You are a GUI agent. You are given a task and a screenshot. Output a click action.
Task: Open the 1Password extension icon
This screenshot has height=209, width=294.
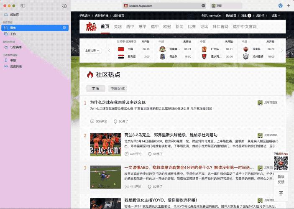click(280, 5)
